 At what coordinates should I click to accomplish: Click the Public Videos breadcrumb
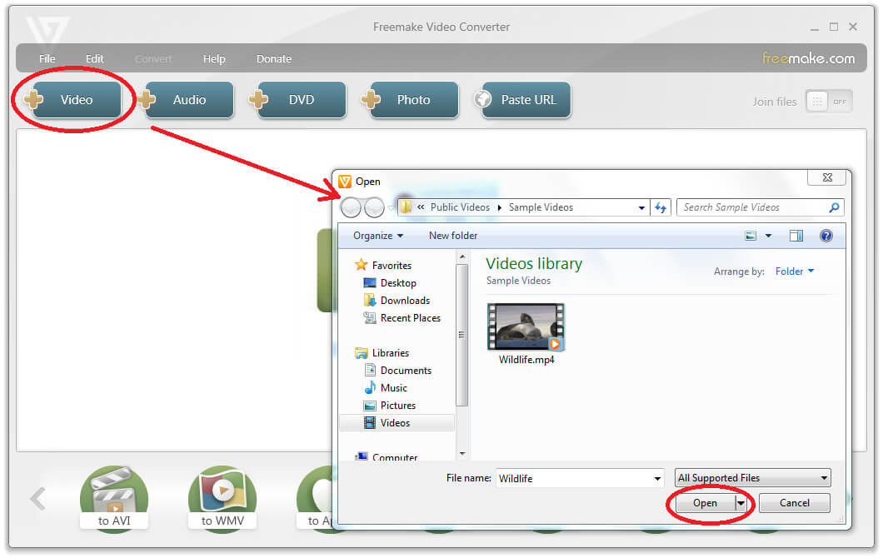pos(460,207)
